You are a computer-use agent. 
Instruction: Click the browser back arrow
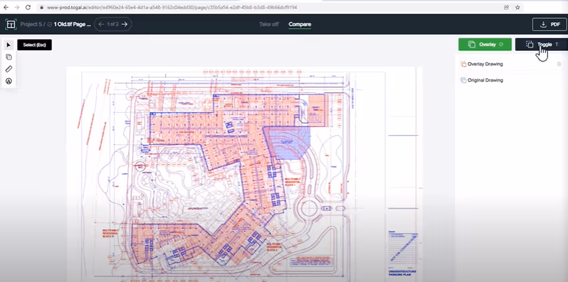(x=6, y=7)
